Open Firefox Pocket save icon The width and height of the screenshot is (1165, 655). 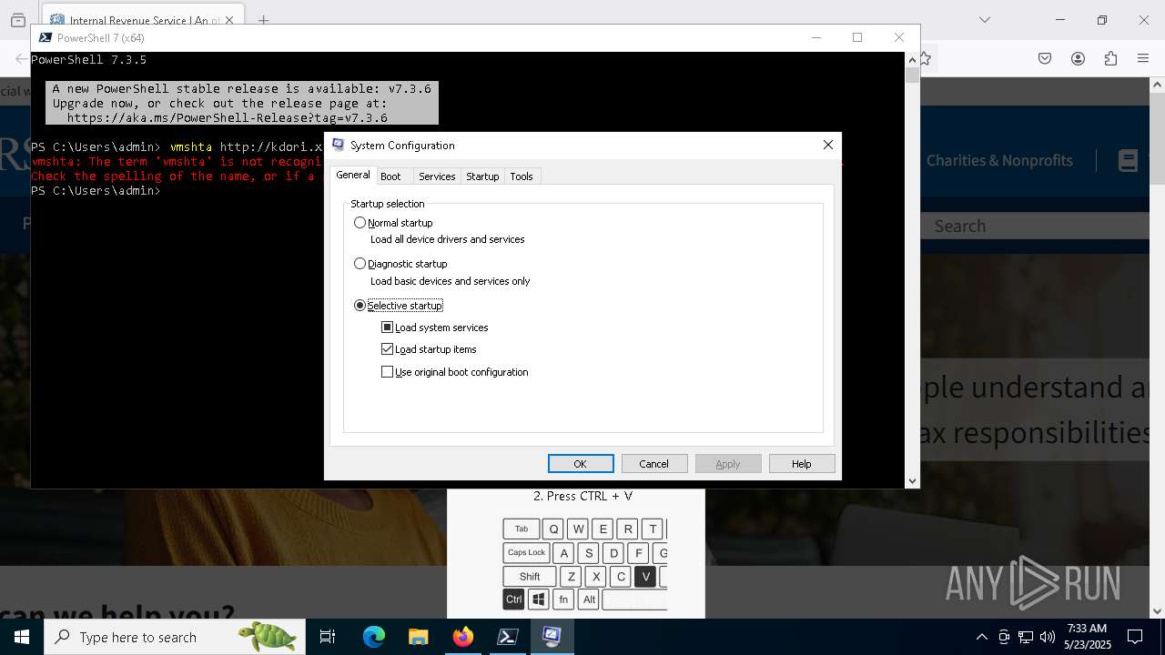tap(1045, 58)
